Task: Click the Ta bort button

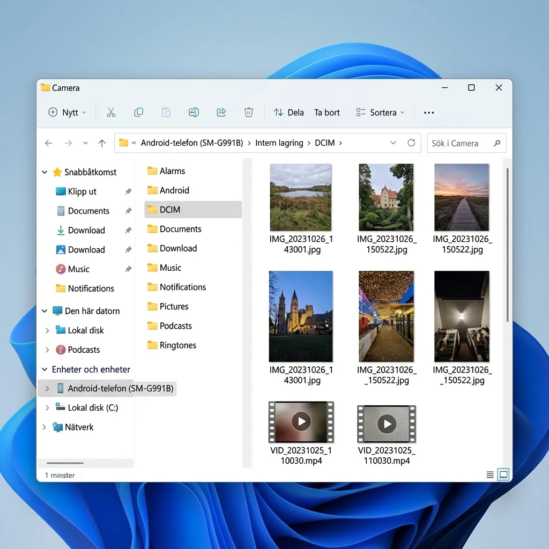Action: pyautogui.click(x=327, y=113)
